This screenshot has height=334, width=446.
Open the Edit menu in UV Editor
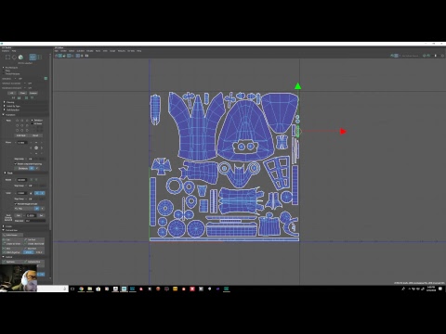click(x=57, y=51)
